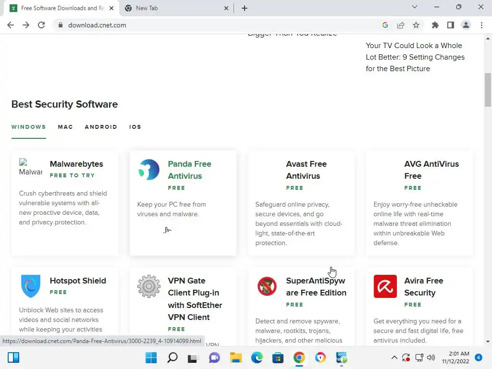Image resolution: width=492 pixels, height=369 pixels.
Task: Go forward to the next page
Action: coord(26,25)
